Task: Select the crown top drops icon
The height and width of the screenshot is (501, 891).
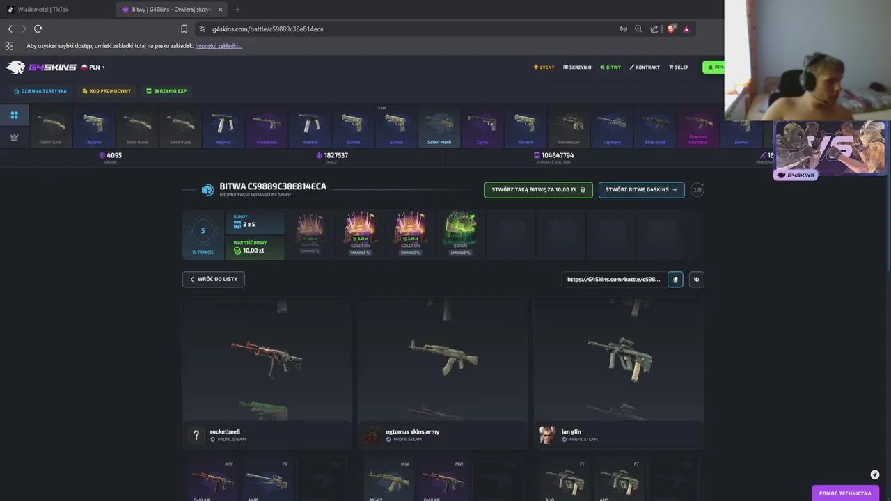Action: (x=14, y=137)
